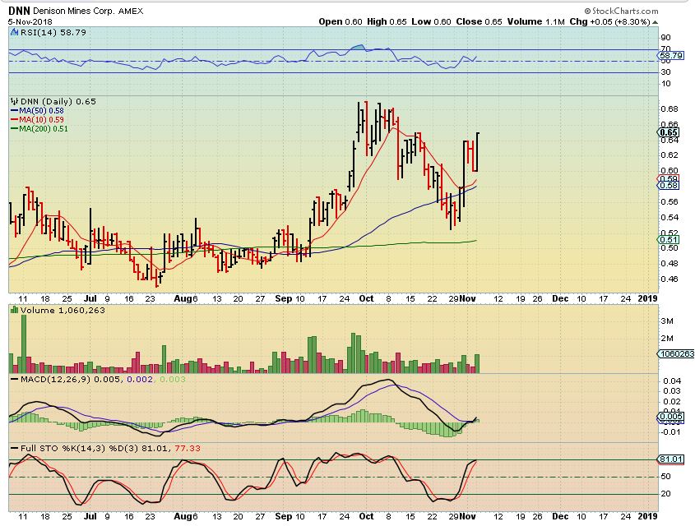This screenshot has width=695, height=526.
Task: Click the 0.51 green MA value tag
Action: [669, 239]
